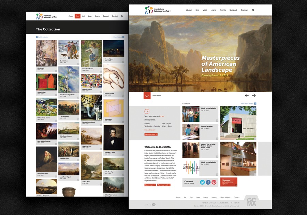This screenshot has width=307, height=215.
Task: Click the Back to overview icon
Action: point(36,37)
